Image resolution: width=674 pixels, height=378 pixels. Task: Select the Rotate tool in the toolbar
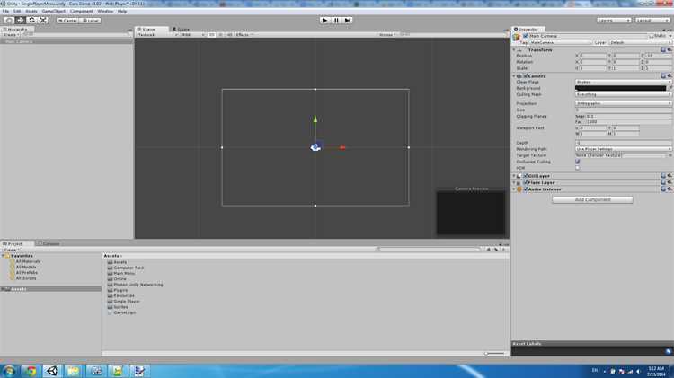tap(31, 20)
